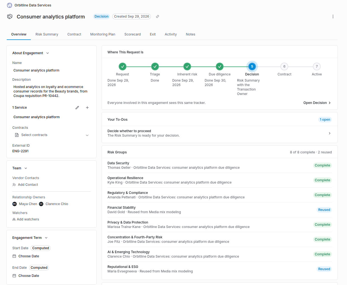Click the Inherent risk step checkmark
Image resolution: width=347 pixels, height=285 pixels.
pos(187,66)
